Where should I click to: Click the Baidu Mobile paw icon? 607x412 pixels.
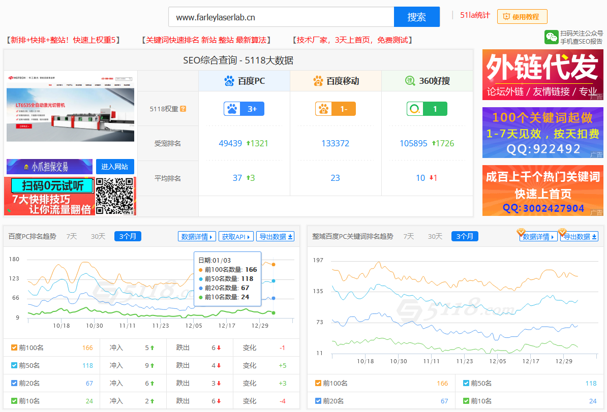point(318,81)
